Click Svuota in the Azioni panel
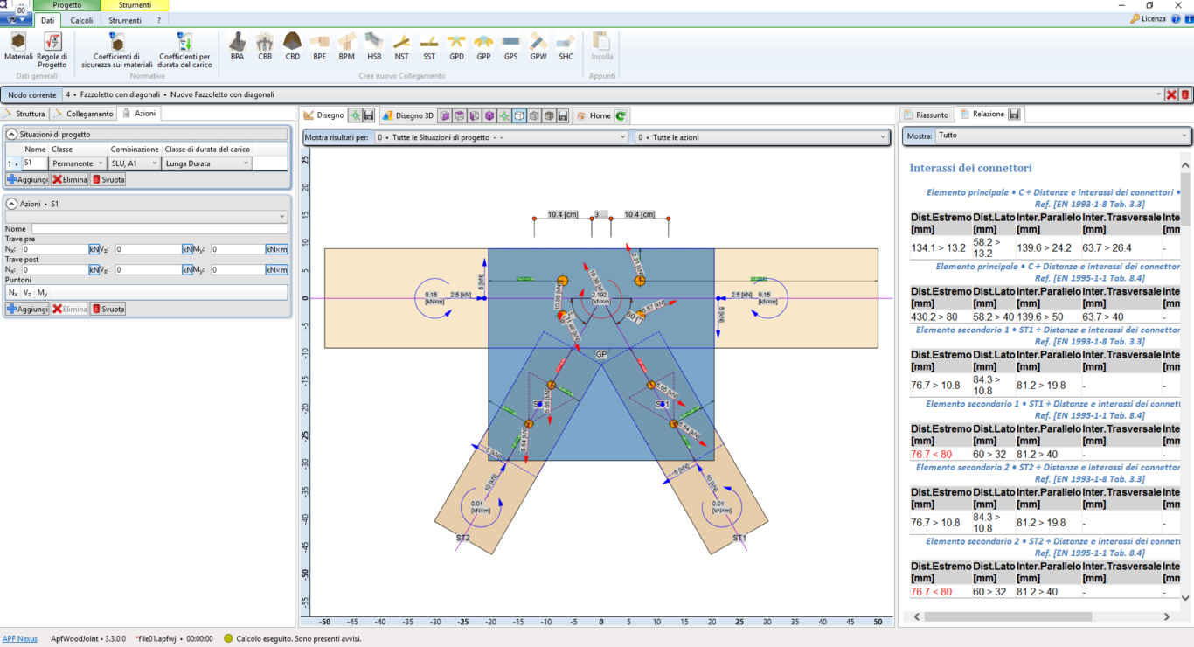The height and width of the screenshot is (647, 1194). tap(108, 309)
